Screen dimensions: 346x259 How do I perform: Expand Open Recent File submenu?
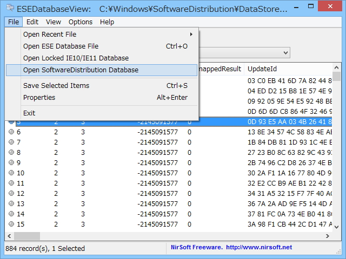(x=102, y=35)
